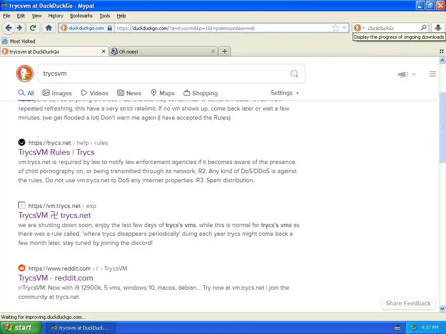Click the trycs.net smiley favicon
The height and width of the screenshot is (334, 446).
[22, 142]
